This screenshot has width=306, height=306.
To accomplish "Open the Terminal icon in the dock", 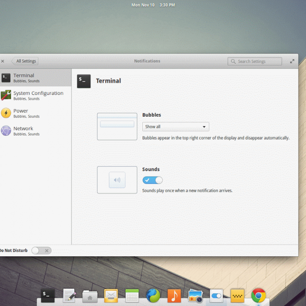I will click(x=47, y=295).
